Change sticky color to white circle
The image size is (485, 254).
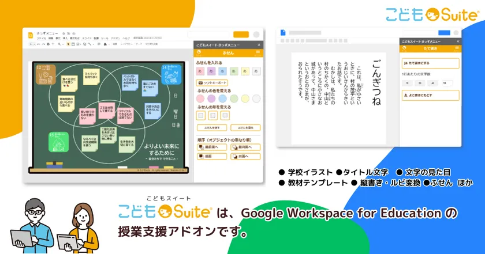[256, 98]
